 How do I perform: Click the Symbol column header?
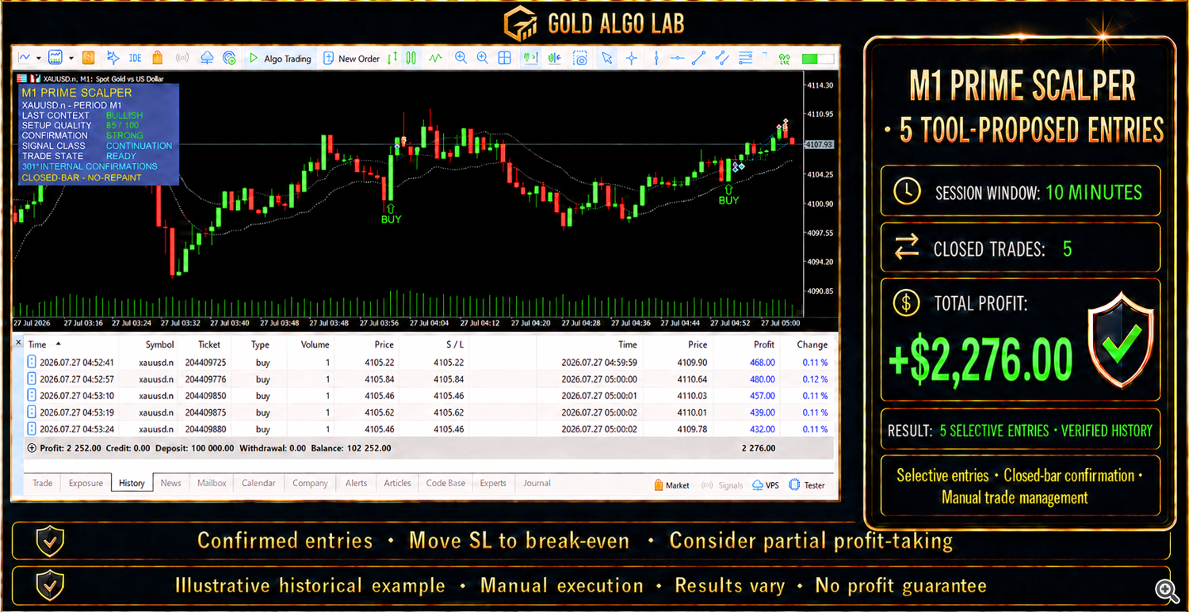click(x=159, y=344)
